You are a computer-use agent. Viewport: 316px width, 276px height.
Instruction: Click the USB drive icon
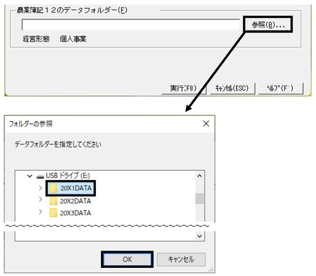[40, 177]
